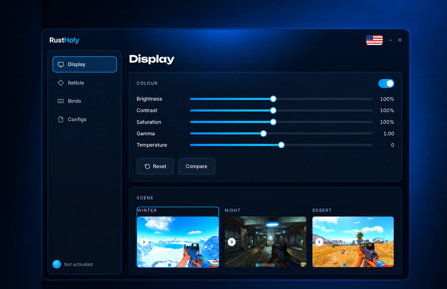Select the Winter scene thumbnail

pos(178,242)
